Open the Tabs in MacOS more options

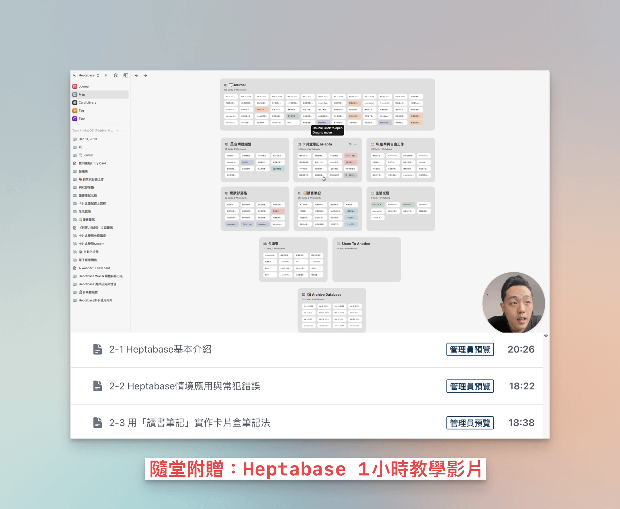click(x=118, y=131)
